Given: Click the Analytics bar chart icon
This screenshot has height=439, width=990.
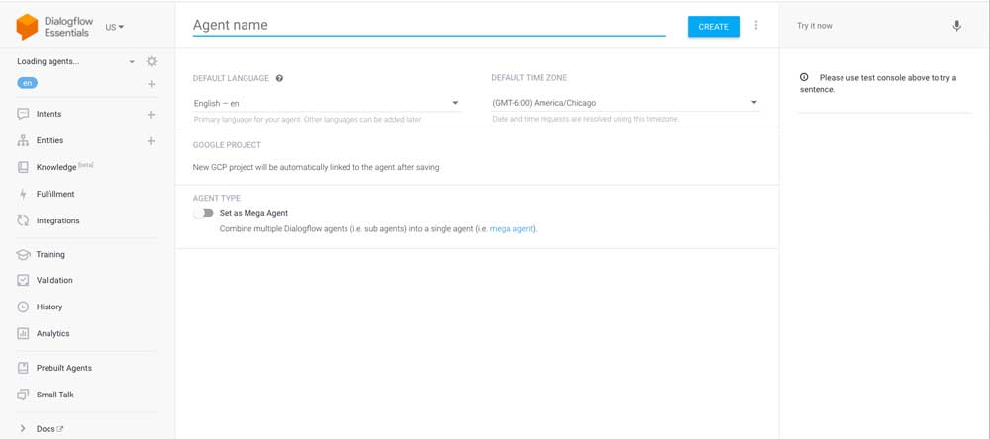Looking at the screenshot, I should pos(23,333).
